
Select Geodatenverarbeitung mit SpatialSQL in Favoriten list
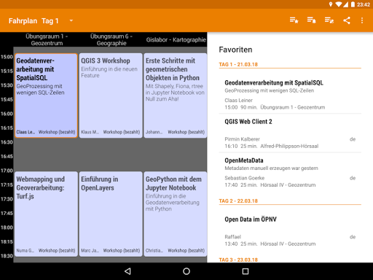pos(290,94)
